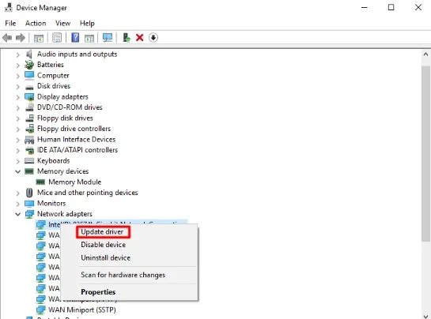Expand the Disk drives chevron
Screen dimensions: 431x319
[x=18, y=87]
